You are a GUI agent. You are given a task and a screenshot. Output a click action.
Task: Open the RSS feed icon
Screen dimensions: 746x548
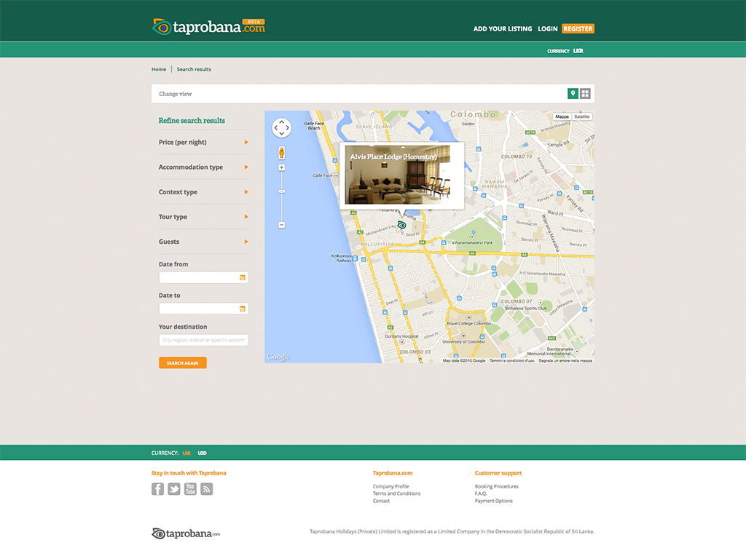[x=206, y=489]
